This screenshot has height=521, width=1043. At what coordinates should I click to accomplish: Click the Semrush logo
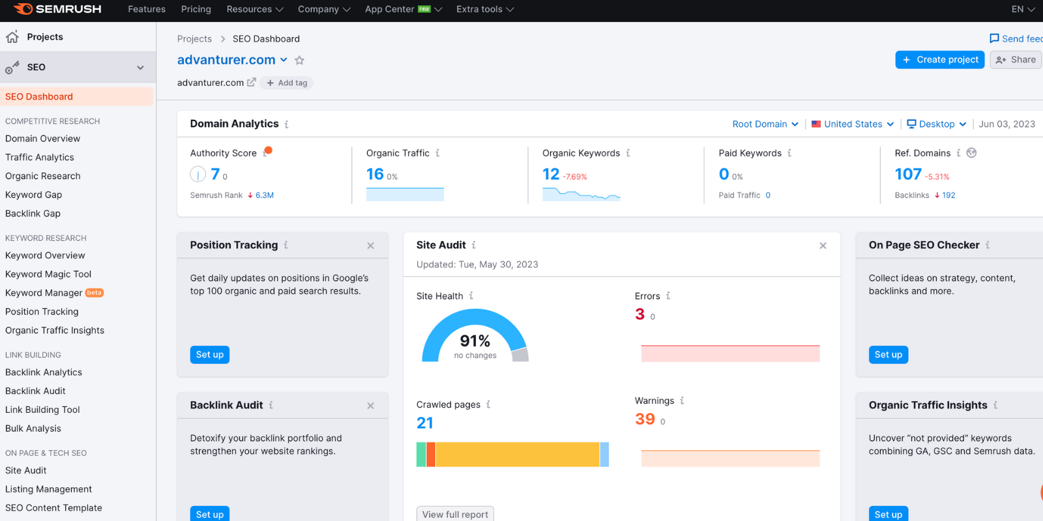[57, 9]
